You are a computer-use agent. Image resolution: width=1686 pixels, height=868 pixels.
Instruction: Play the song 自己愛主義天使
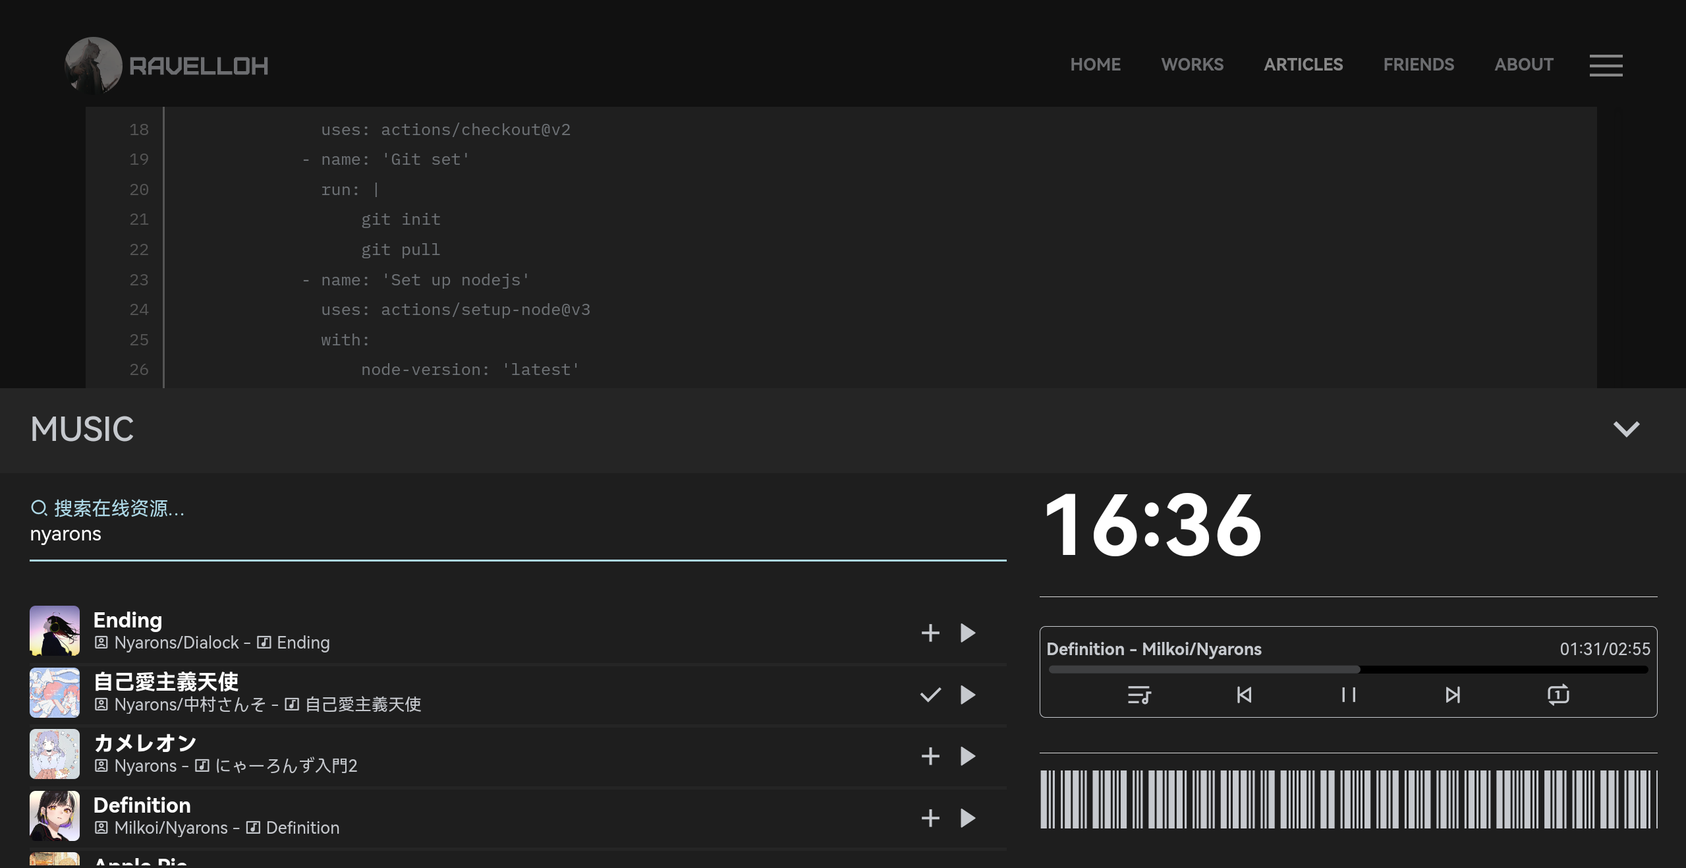(967, 695)
